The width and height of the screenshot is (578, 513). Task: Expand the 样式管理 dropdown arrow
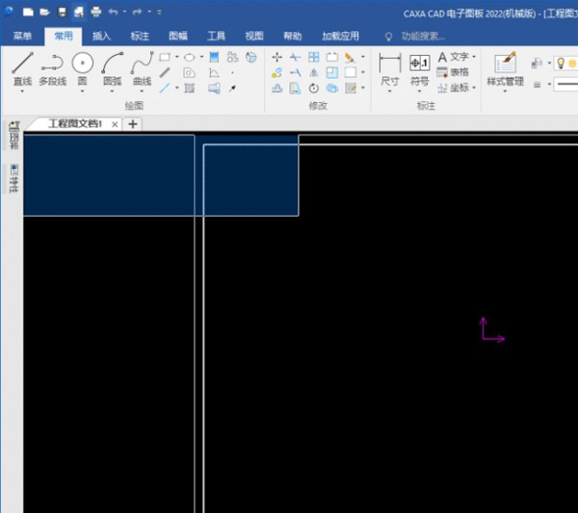[x=505, y=91]
